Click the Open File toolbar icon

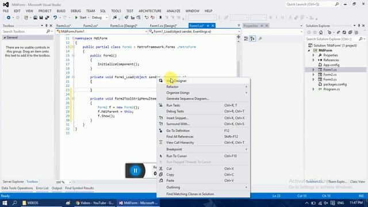point(35,18)
